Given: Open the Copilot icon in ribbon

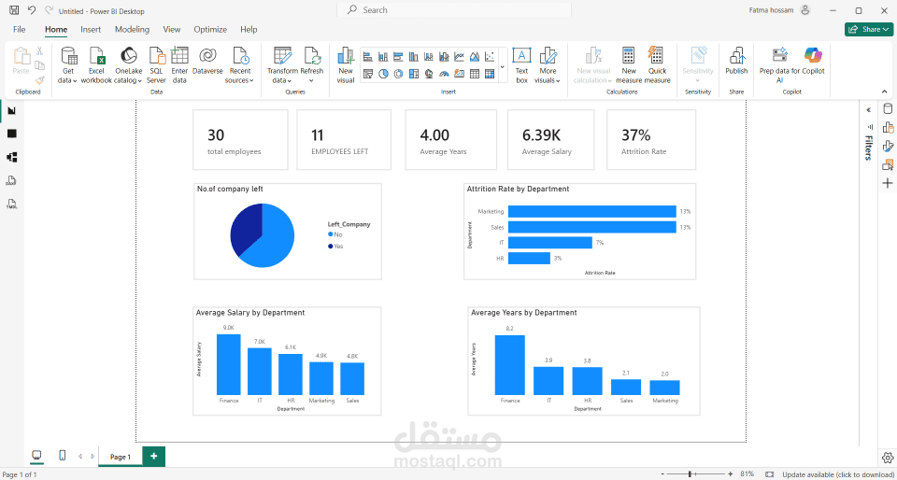Looking at the screenshot, I should click(813, 55).
